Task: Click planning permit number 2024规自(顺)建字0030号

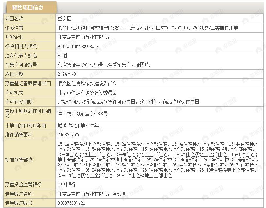Action: [x=83, y=113]
